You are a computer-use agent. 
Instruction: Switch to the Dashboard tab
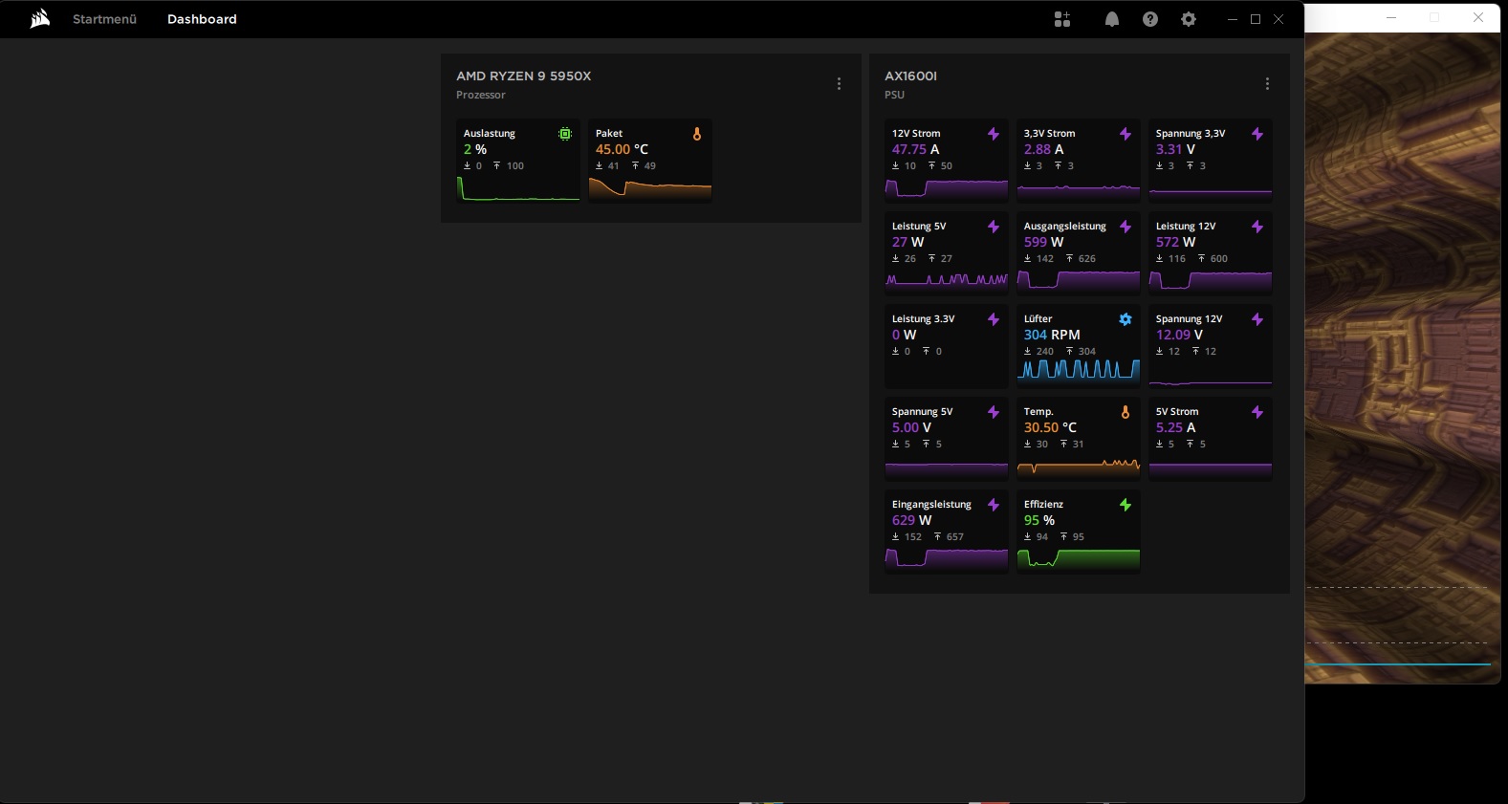click(x=202, y=19)
